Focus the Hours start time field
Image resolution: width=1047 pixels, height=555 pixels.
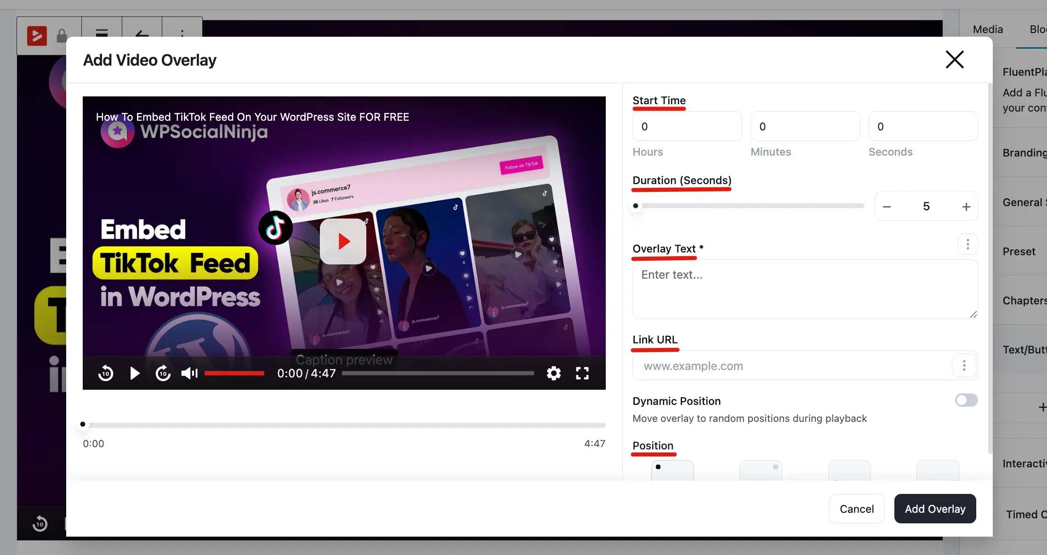(x=687, y=126)
